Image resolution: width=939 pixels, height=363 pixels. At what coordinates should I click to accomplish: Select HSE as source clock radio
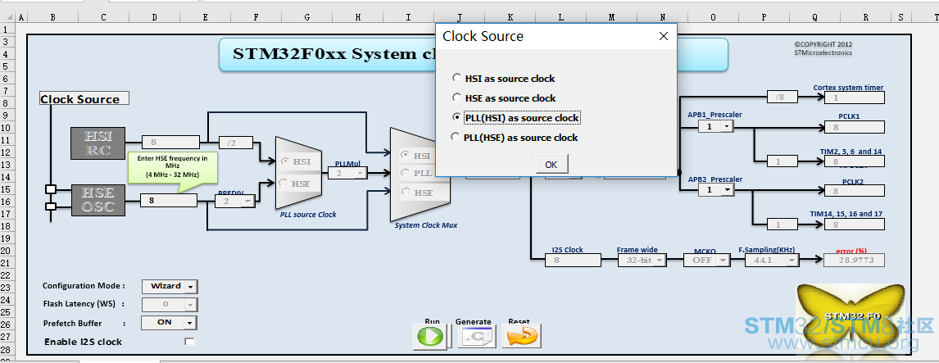(457, 98)
